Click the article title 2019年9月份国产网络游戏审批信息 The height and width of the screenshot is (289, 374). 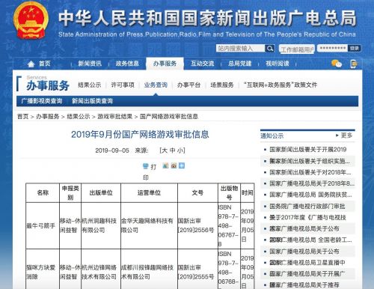click(x=140, y=135)
